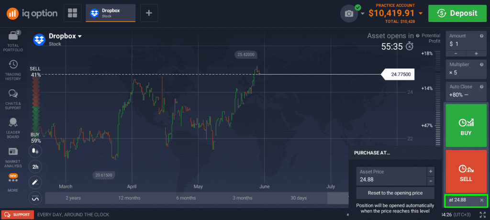Click the camera screenshot icon
490x220 pixels.
(x=349, y=13)
